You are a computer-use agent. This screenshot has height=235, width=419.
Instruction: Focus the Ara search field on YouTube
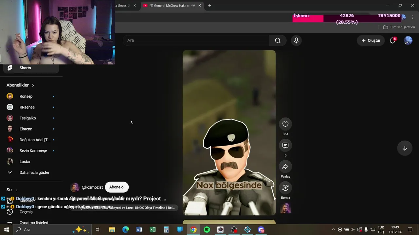196,40
